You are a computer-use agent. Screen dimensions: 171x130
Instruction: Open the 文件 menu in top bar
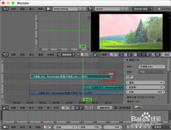click(x=13, y=9)
